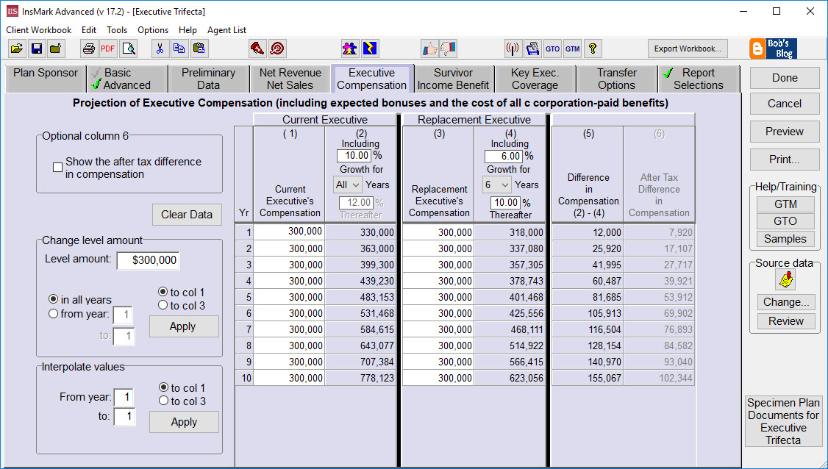Image resolution: width=828 pixels, height=469 pixels.
Task: Export the report as PDF
Action: 107,48
